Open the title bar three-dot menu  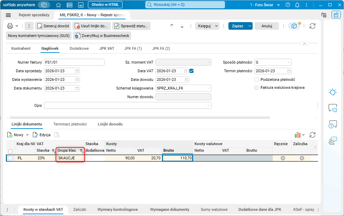click(x=307, y=5)
